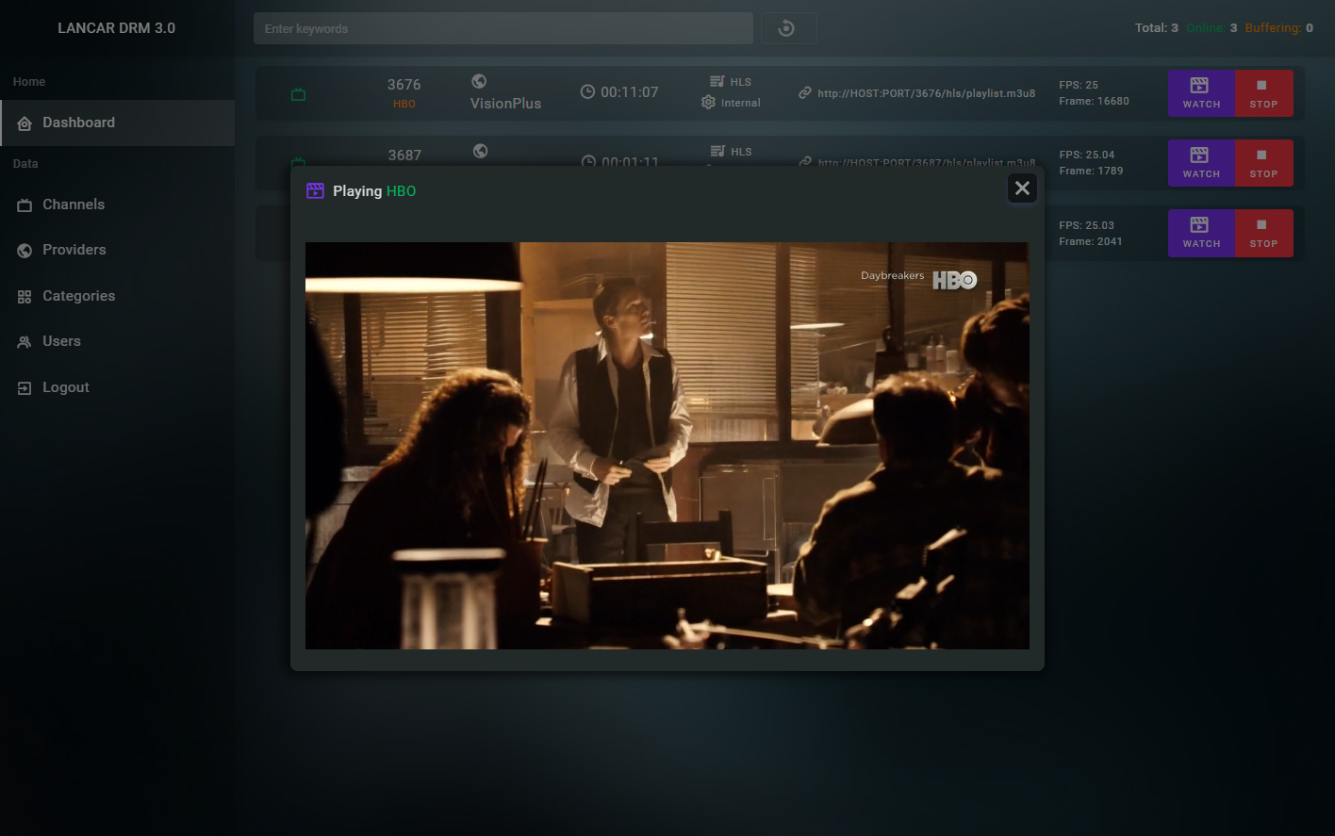Open Dashboard in the sidebar
1335x836 pixels.
[x=79, y=123]
